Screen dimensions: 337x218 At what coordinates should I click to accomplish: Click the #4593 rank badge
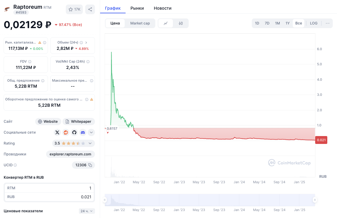pos(21,12)
